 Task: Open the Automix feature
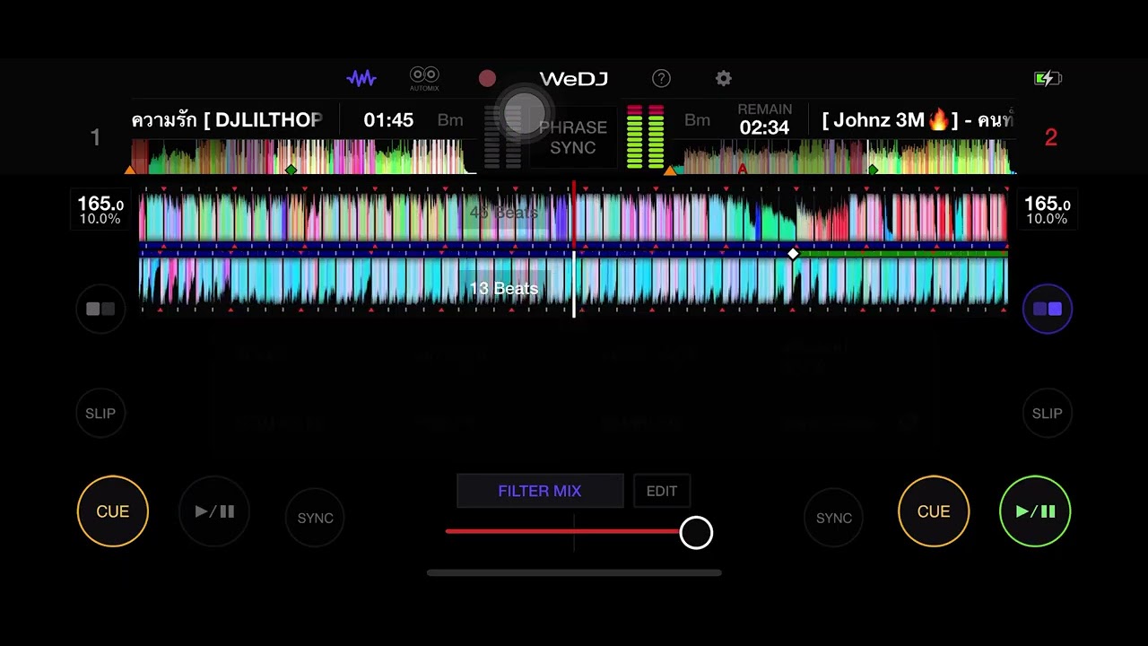tap(424, 79)
